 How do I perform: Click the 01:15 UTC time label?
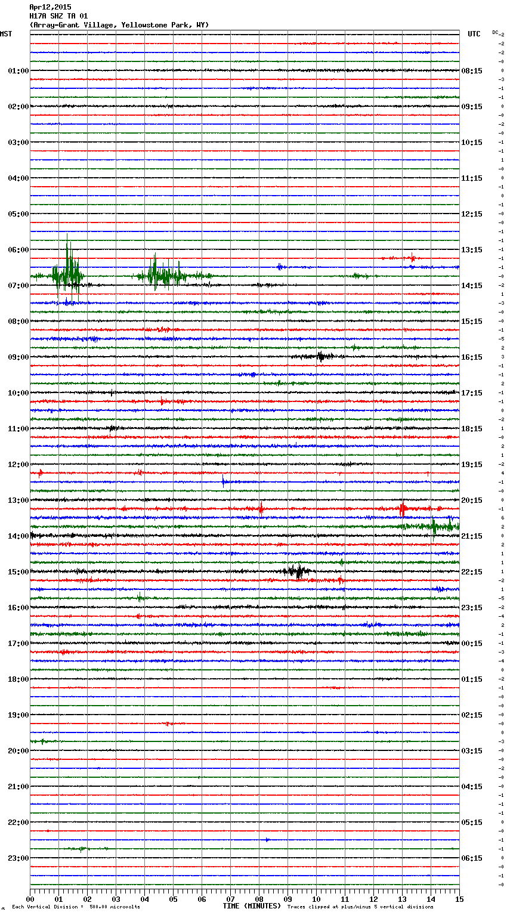(x=472, y=679)
